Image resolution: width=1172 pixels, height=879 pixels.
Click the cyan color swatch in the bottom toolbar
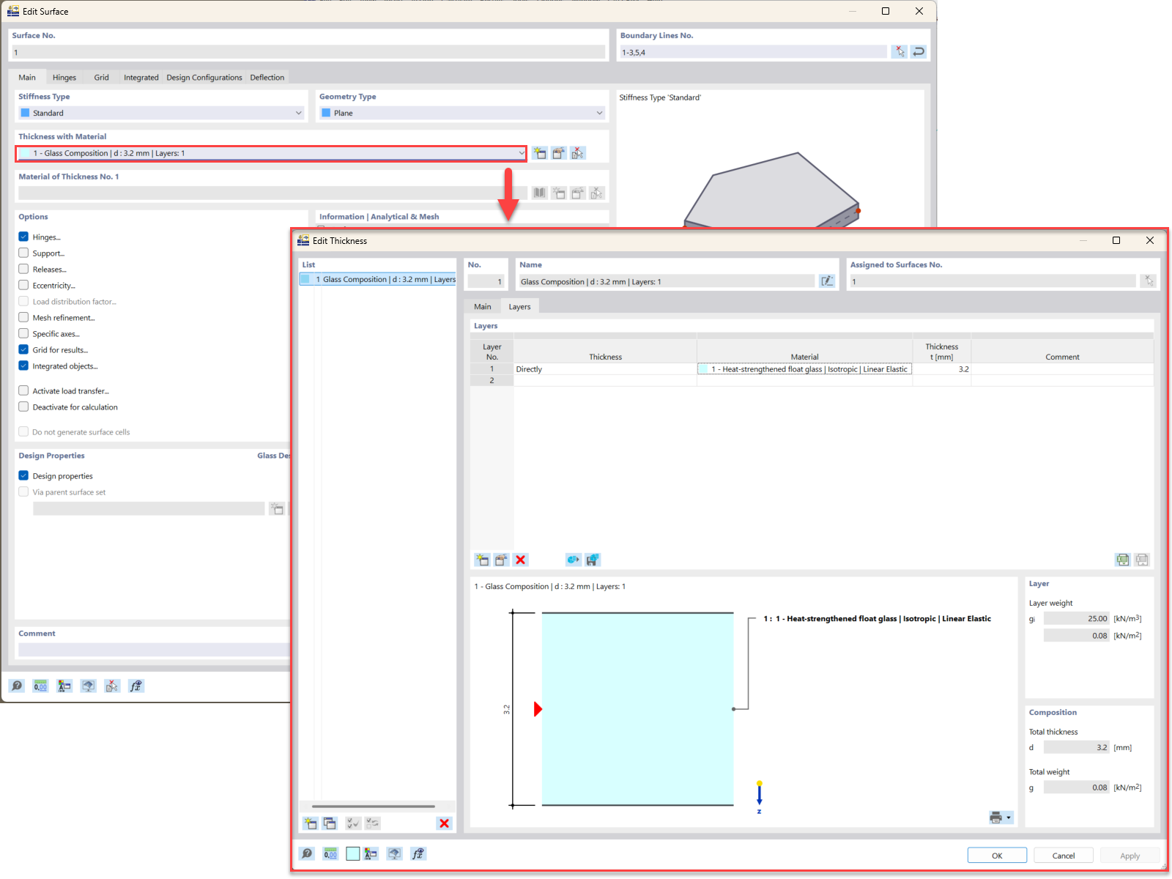point(353,853)
